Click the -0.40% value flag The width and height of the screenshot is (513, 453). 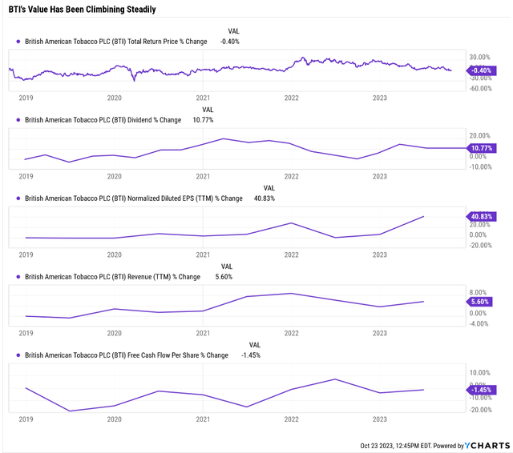[x=483, y=70]
